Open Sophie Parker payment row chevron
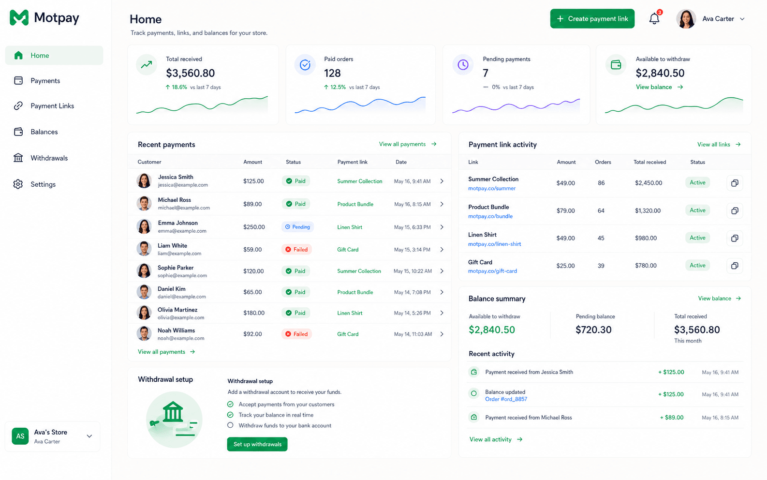The height and width of the screenshot is (480, 767). coord(442,271)
